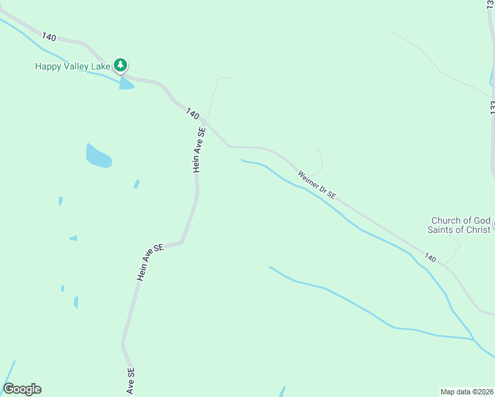
Task: Click the small pond below the park pin
Action: pyautogui.click(x=126, y=83)
